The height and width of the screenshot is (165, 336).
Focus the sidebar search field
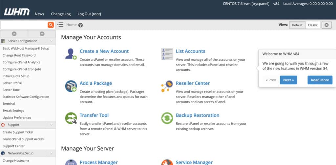click(24, 25)
